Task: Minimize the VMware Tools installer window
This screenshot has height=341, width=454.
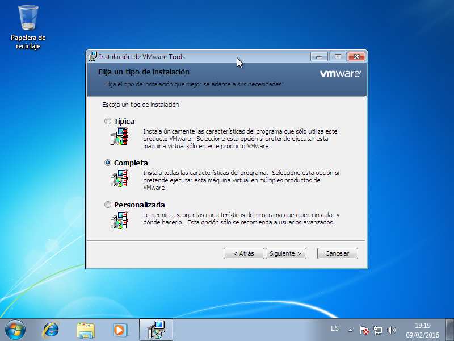Action: 319,56
